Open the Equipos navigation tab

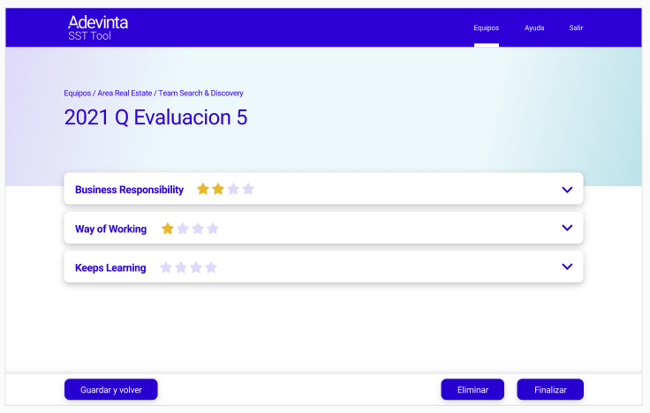tap(486, 27)
